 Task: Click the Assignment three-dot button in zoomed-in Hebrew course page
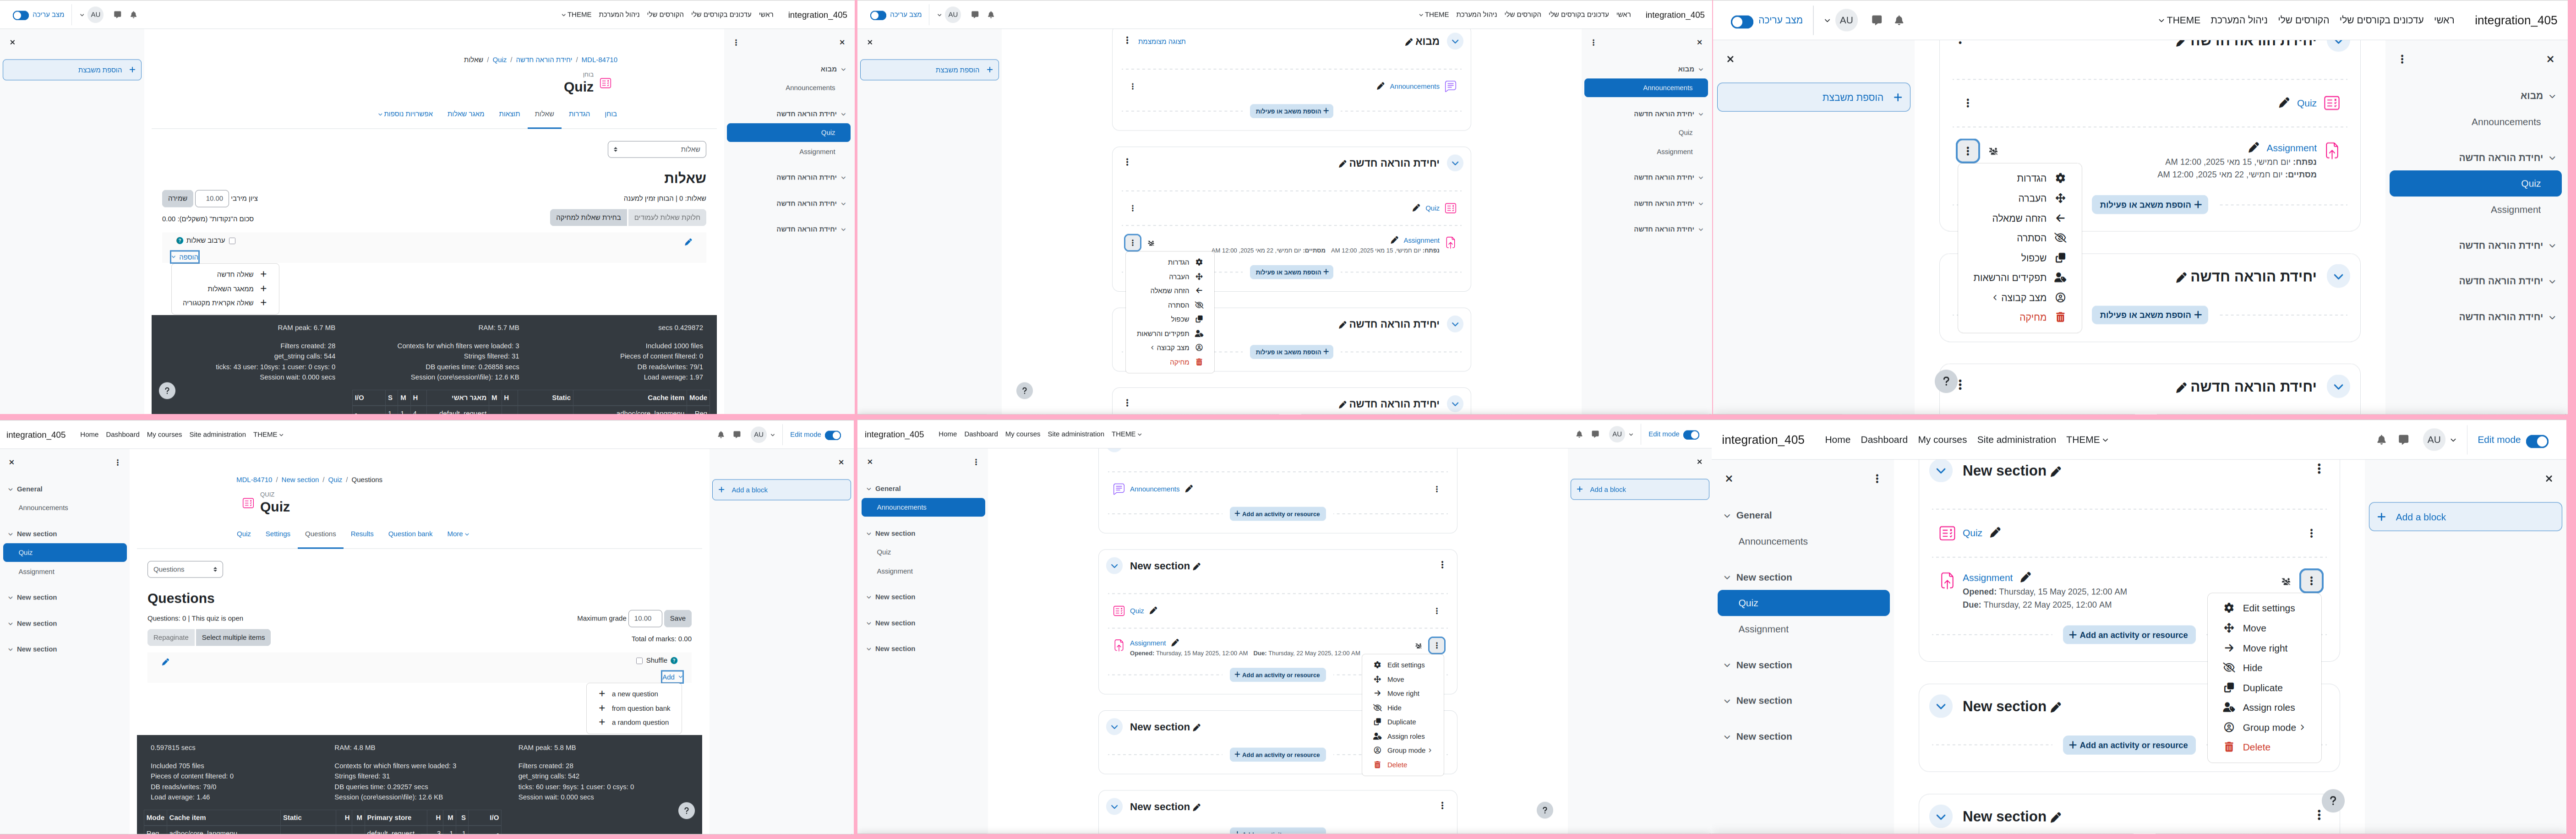coord(1968,151)
